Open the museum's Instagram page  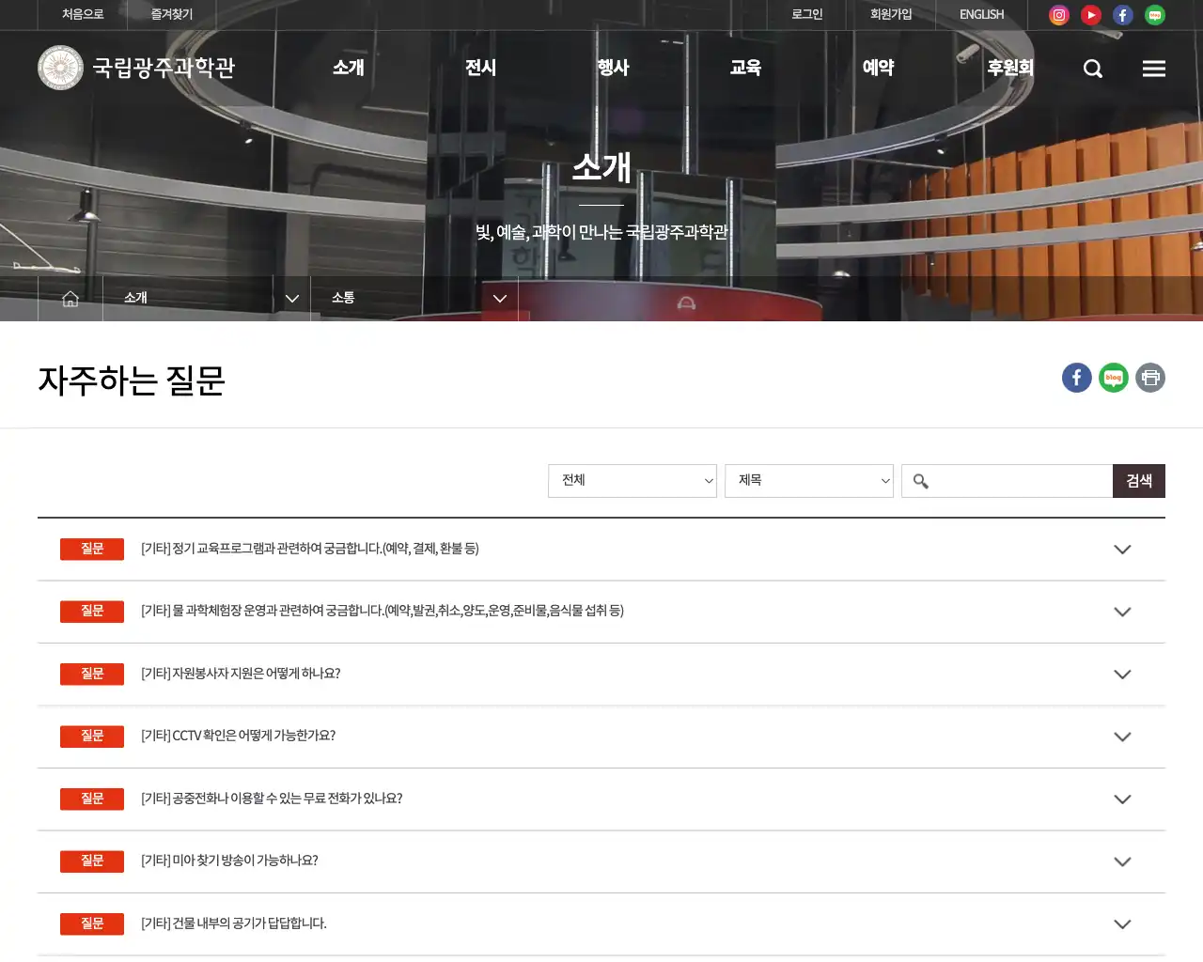point(1058,15)
